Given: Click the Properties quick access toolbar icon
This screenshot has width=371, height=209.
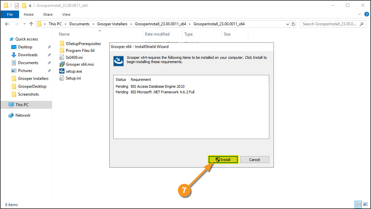Looking at the screenshot, I should click(16, 5).
